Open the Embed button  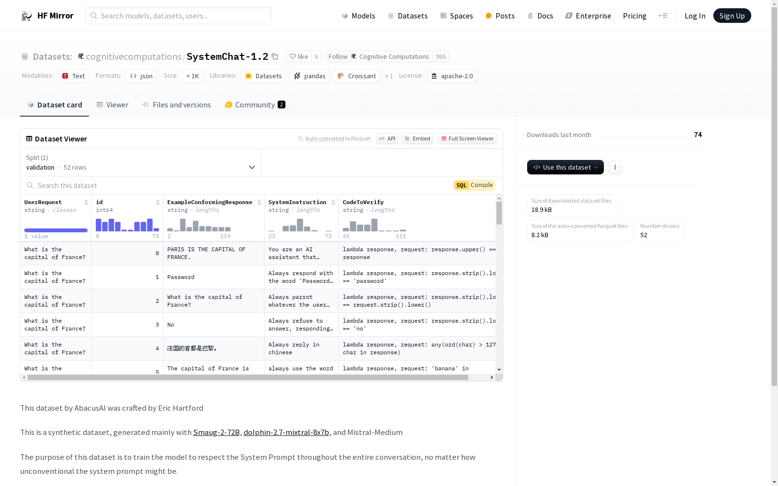[x=417, y=139]
